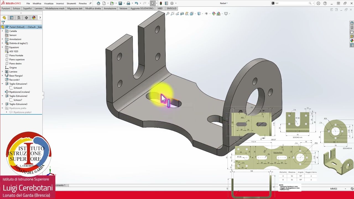354x199 pixels.
Task: Select the AISI 1020 material entry
Action: [14, 51]
